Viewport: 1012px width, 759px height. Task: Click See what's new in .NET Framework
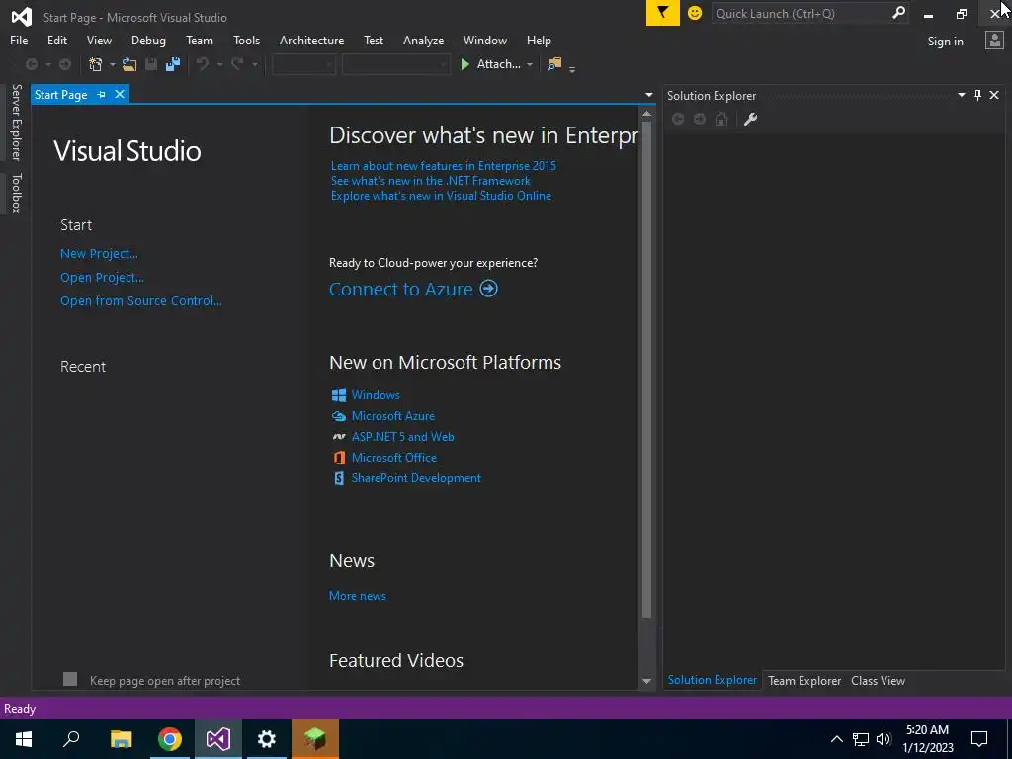click(431, 181)
